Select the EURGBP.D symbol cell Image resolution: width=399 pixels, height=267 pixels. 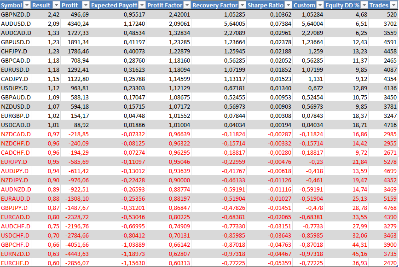(16, 116)
